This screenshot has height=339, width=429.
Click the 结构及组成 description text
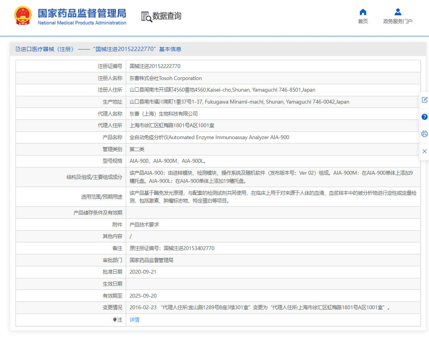click(x=271, y=177)
